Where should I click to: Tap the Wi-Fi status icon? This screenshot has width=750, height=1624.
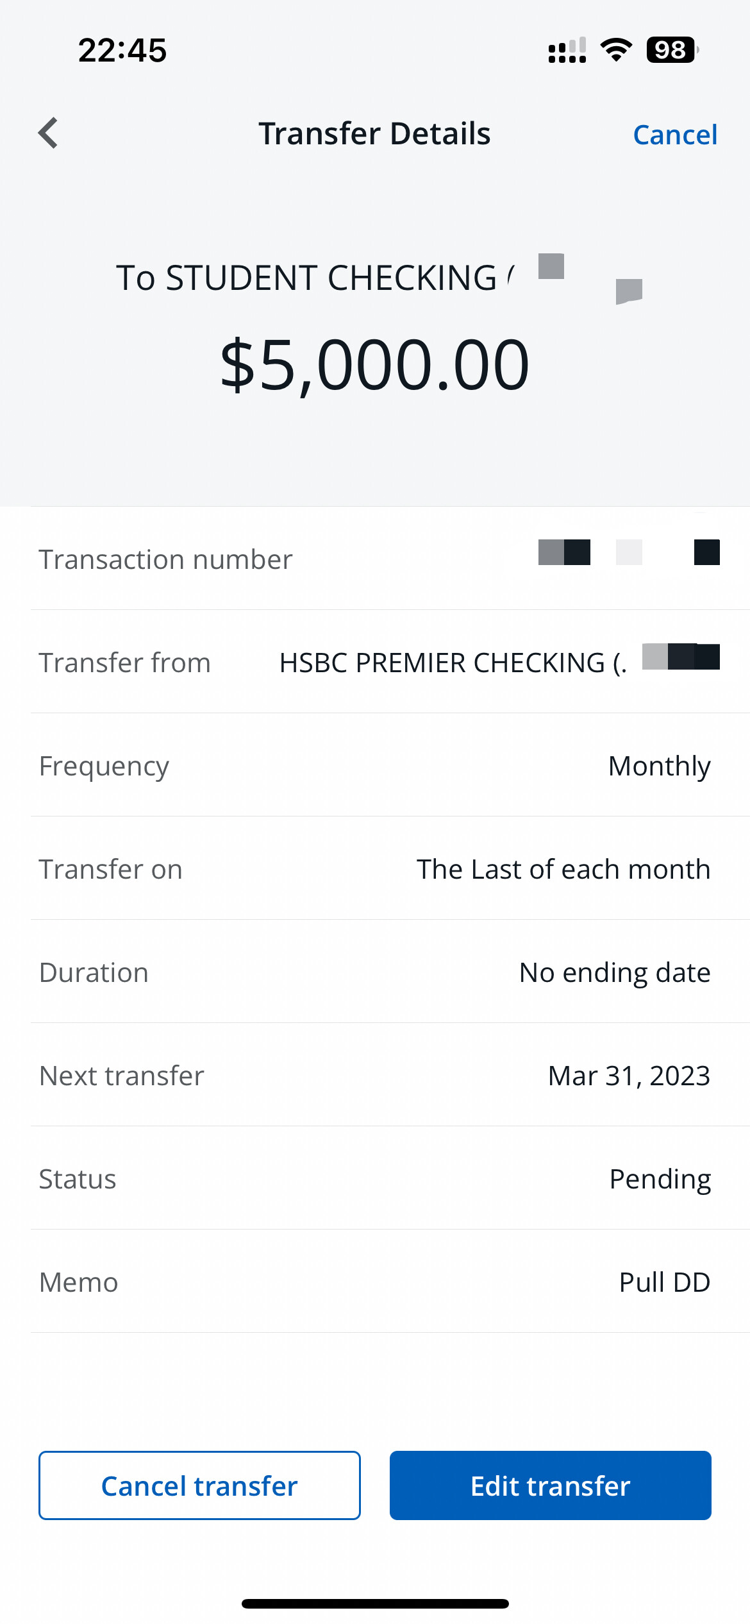(616, 49)
